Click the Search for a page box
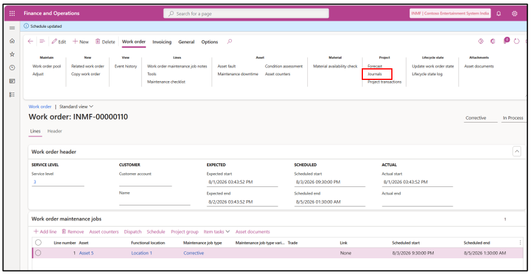Image resolution: width=531 pixels, height=275 pixels. [246, 13]
